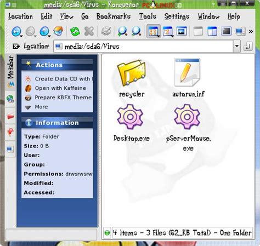This screenshot has height=246, width=260.
Task: Open the Back button history arrow
Action: pos(21,36)
